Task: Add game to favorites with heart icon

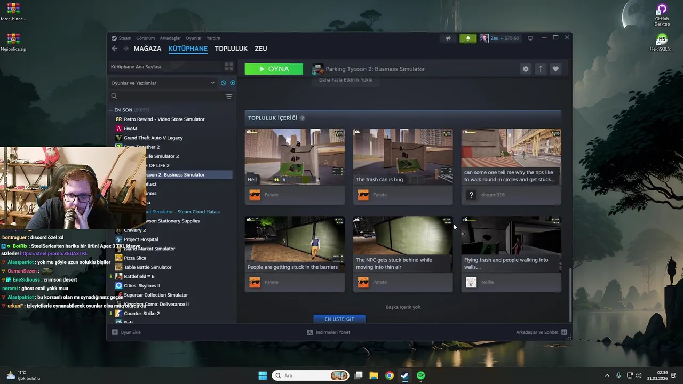Action: click(x=555, y=69)
